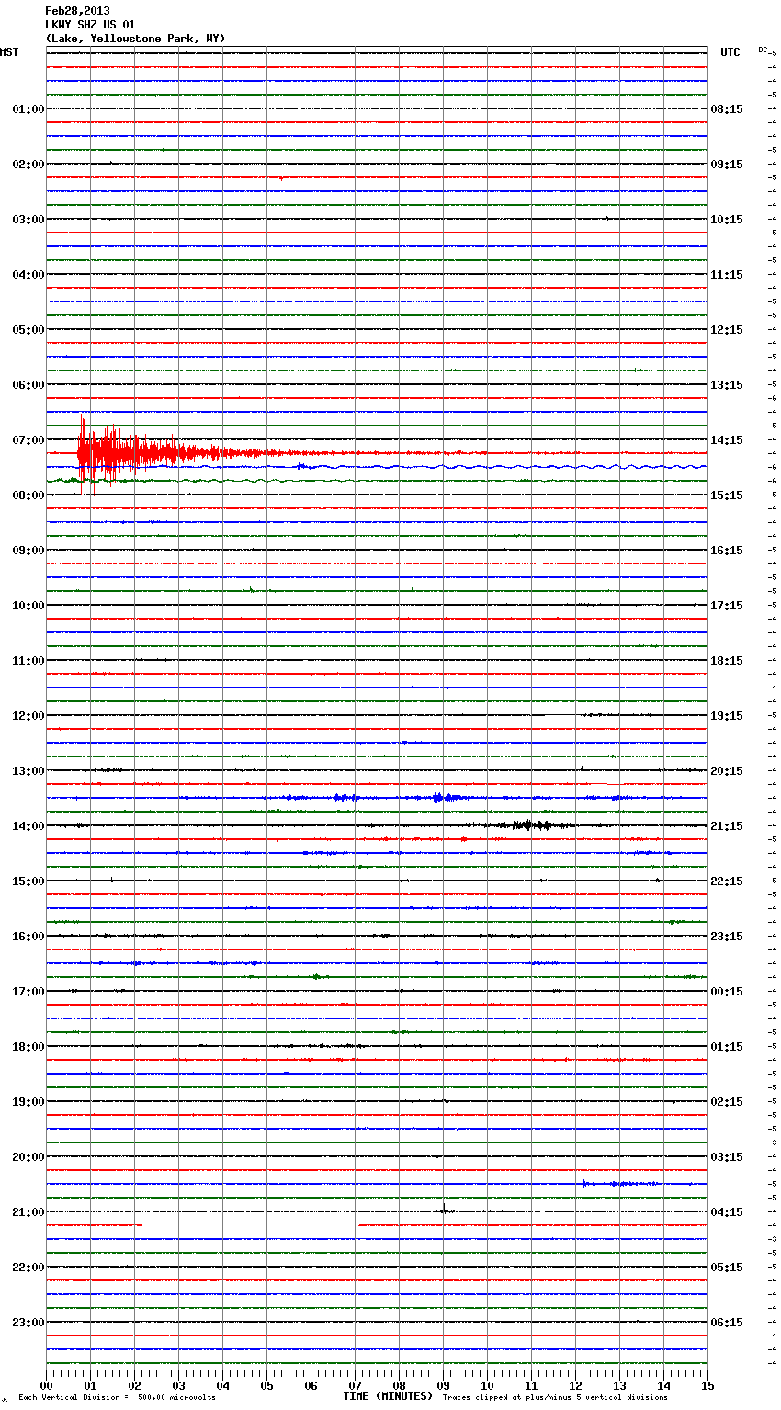Click the 11:15 UTC time label
This screenshot has width=781, height=1410.
(x=727, y=275)
